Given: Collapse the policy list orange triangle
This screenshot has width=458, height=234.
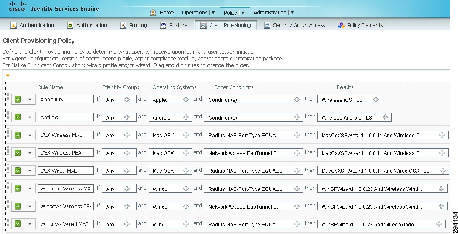Looking at the screenshot, I should pos(8,76).
